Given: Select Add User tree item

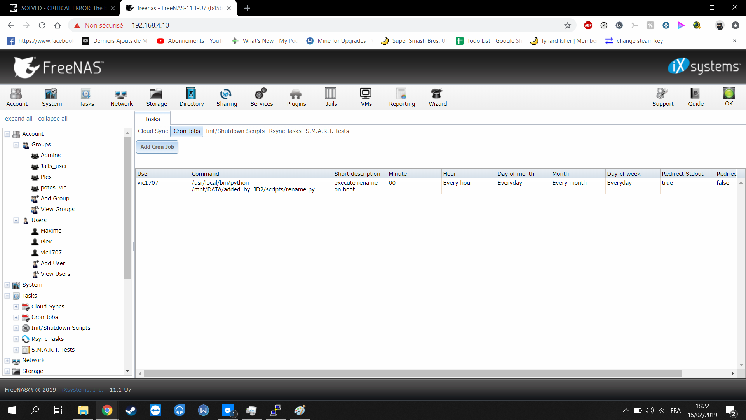Looking at the screenshot, I should coord(53,263).
